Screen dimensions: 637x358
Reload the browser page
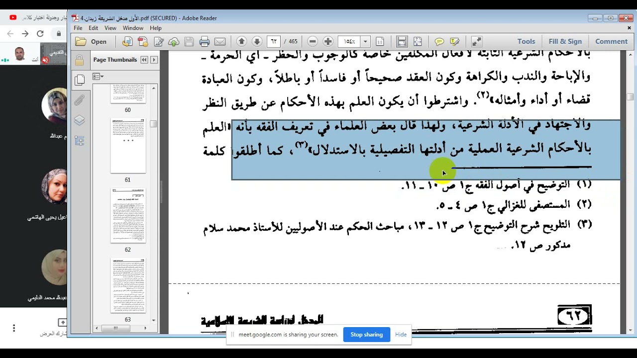tap(40, 34)
